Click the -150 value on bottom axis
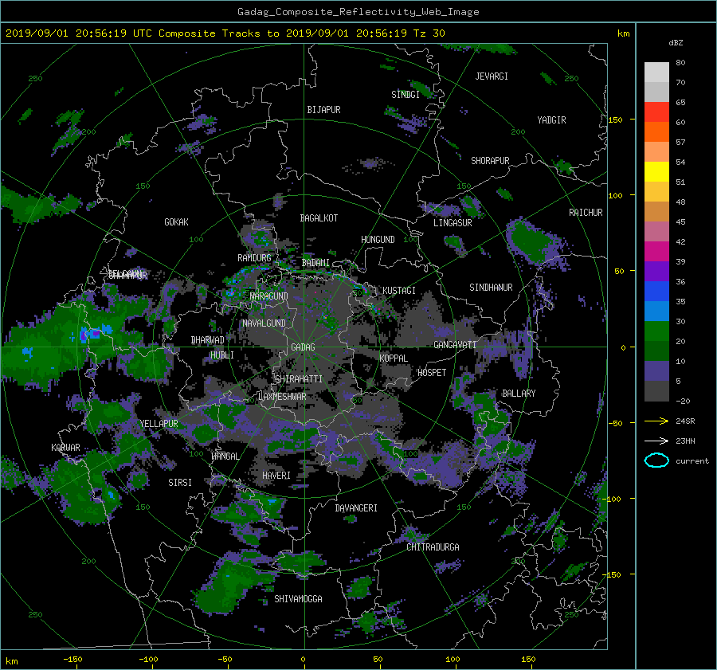 pos(72,659)
